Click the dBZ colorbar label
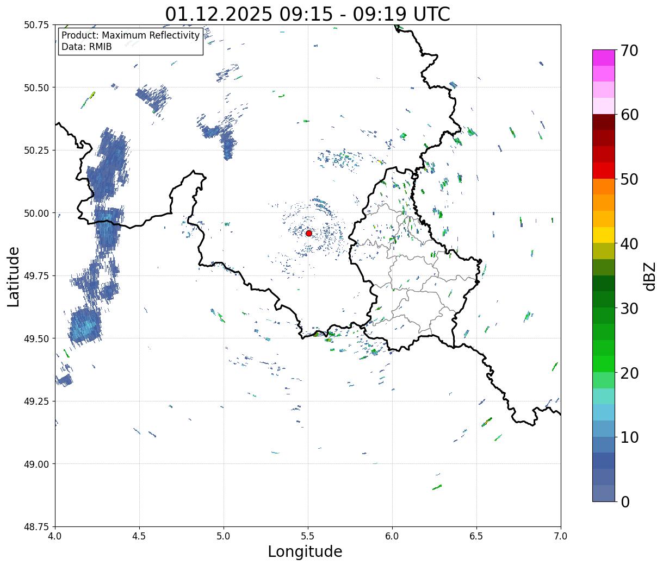Viewport: 663px width, 565px height. [649, 276]
